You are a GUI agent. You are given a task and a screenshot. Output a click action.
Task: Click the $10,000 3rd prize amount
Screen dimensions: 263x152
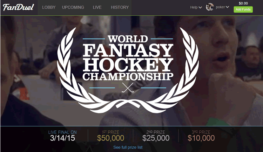click(x=201, y=138)
